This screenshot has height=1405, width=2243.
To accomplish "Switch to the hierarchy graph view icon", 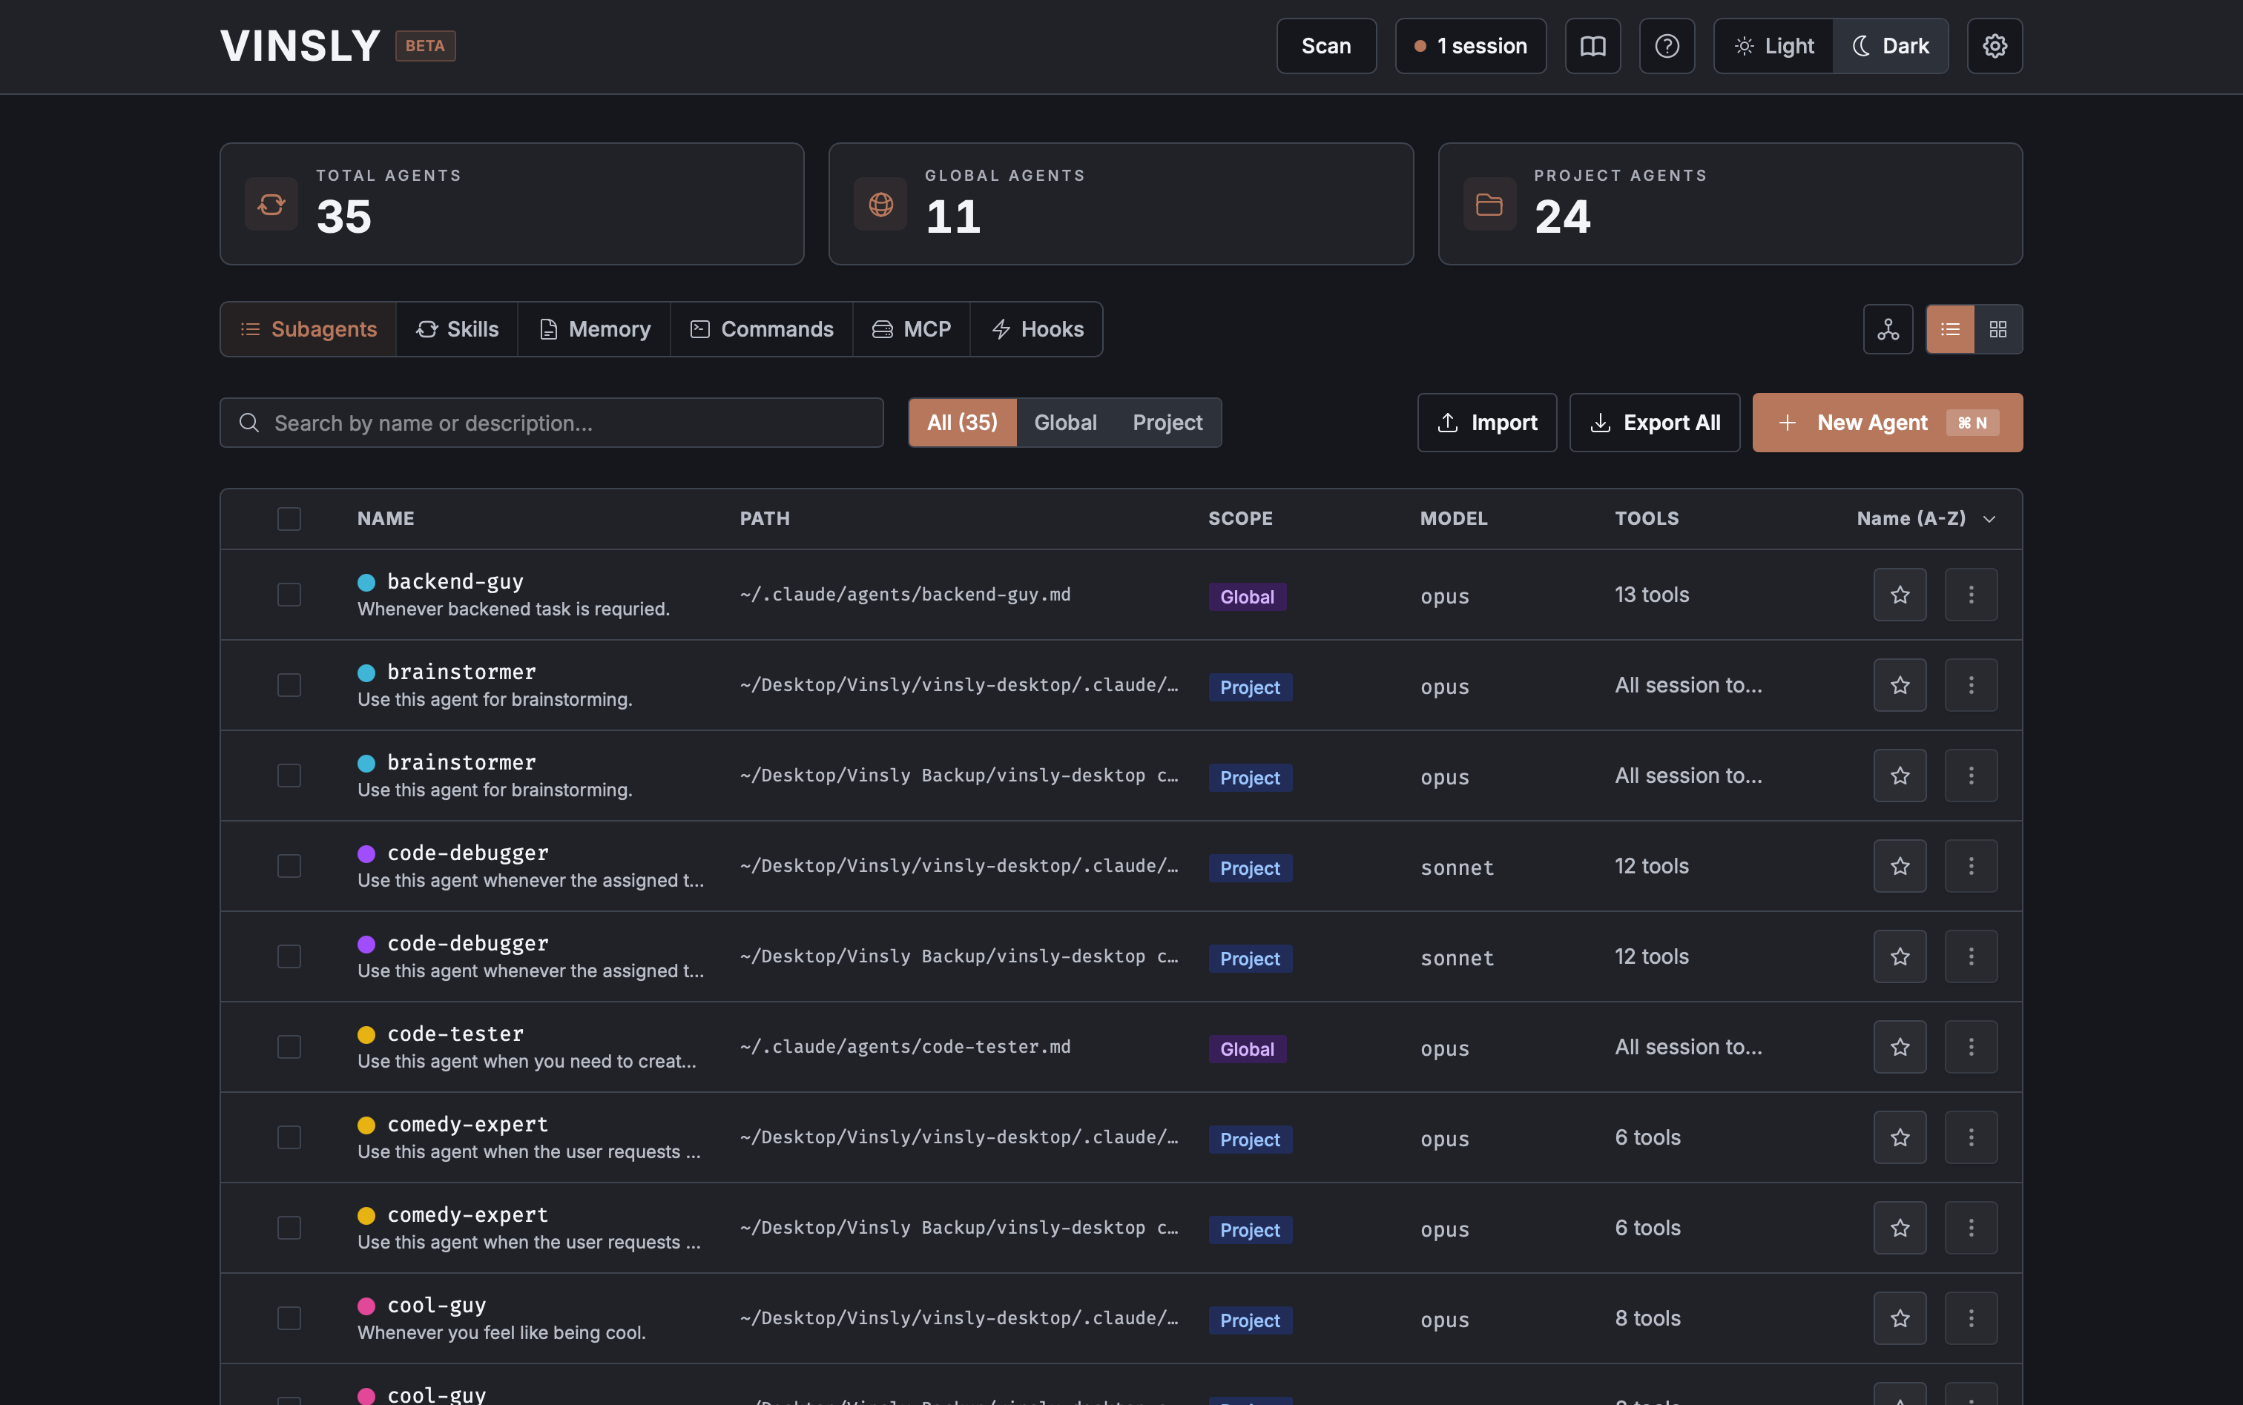I will (x=1888, y=328).
